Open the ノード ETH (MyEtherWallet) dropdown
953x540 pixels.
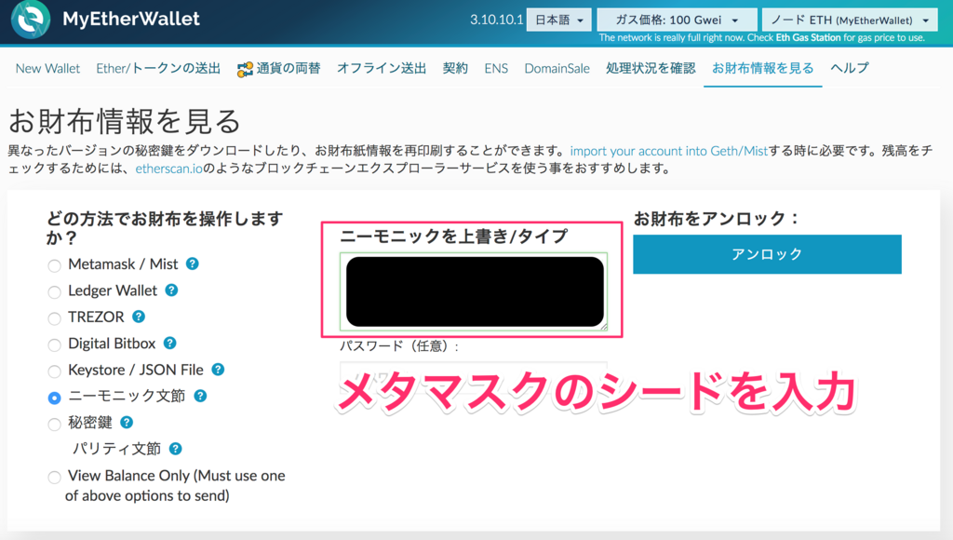click(850, 20)
